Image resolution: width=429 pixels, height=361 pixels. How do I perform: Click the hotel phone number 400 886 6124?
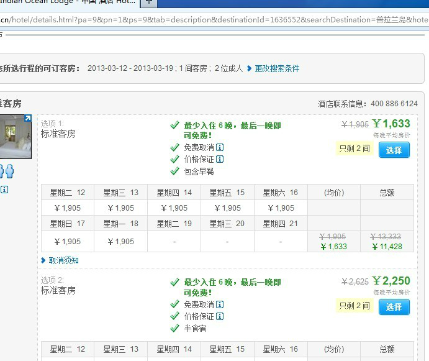point(394,104)
